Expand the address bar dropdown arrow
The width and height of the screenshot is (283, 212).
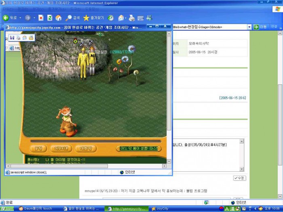coord(250,27)
